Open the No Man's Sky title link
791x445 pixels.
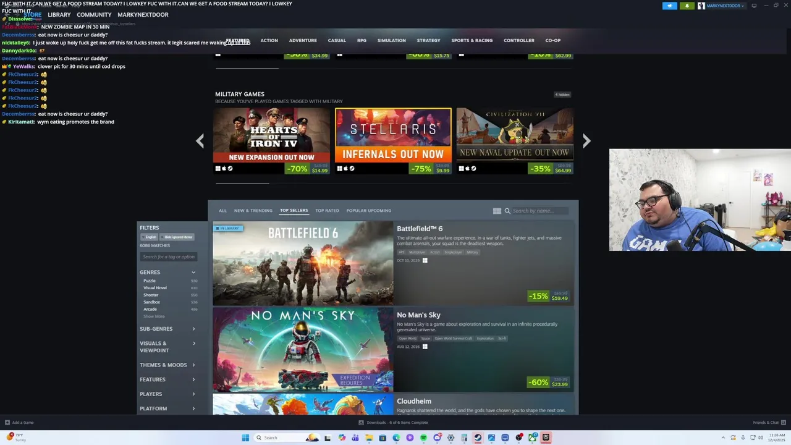point(418,315)
